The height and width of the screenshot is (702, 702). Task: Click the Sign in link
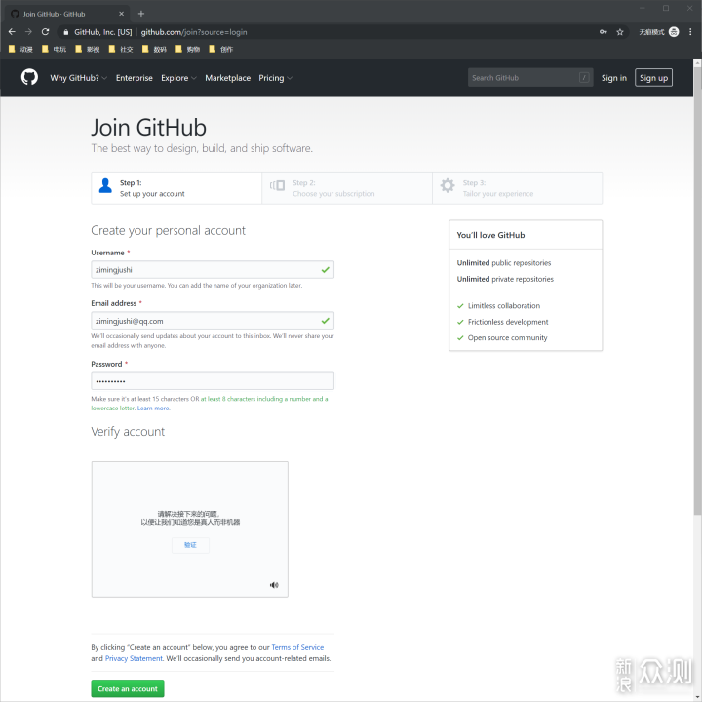coord(614,78)
